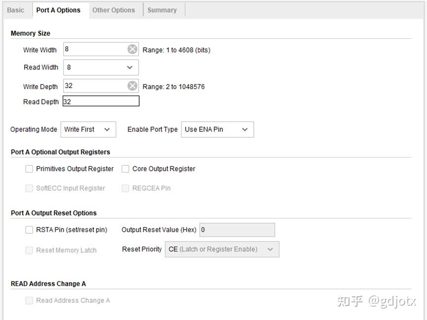The height and width of the screenshot is (320, 427).
Task: Enable RSTA Pin set/reset checkbox
Action: coord(29,229)
